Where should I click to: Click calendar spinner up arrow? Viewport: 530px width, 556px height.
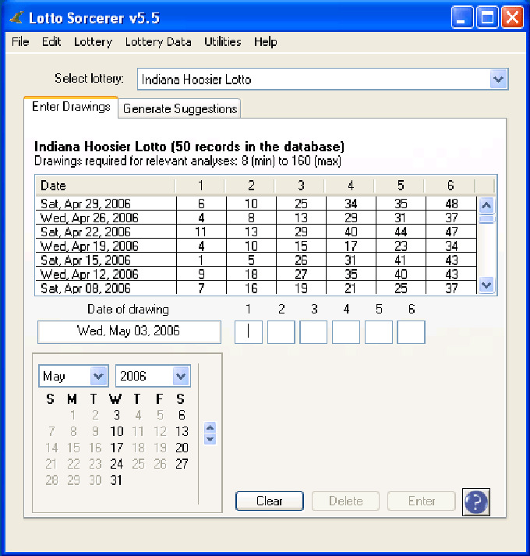coord(210,427)
